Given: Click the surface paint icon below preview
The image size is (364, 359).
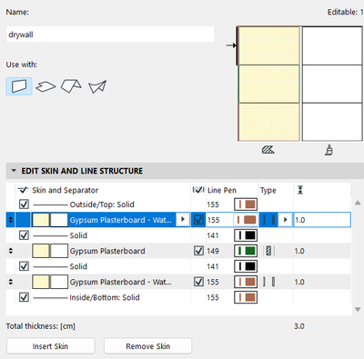Looking at the screenshot, I should [329, 150].
